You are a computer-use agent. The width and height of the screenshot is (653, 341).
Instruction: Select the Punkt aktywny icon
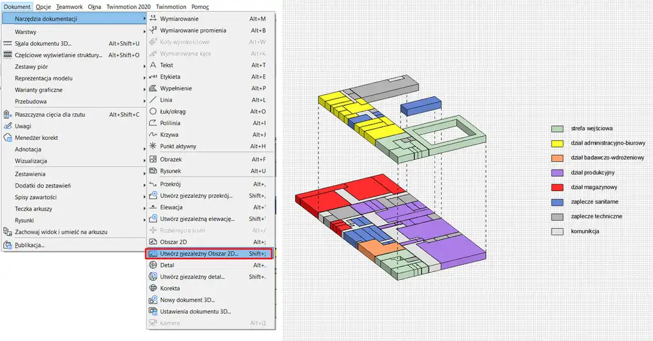tap(153, 146)
